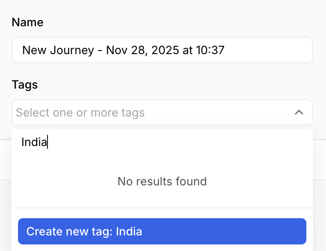Collapse the Tags dropdown chevron arrow
This screenshot has width=326, height=251.
click(299, 112)
